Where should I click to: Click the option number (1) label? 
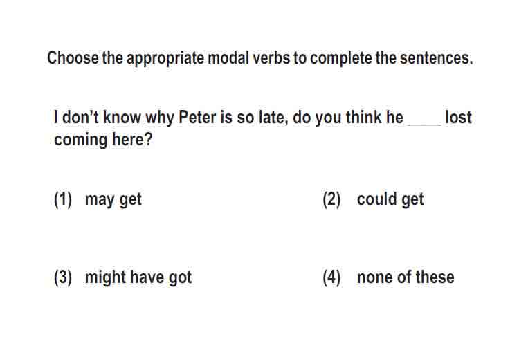click(x=63, y=200)
